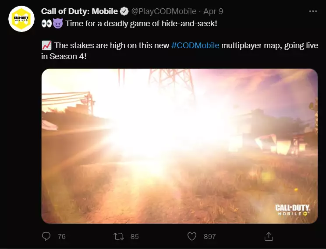
Task: Play the map teaser video
Action: click(179, 146)
